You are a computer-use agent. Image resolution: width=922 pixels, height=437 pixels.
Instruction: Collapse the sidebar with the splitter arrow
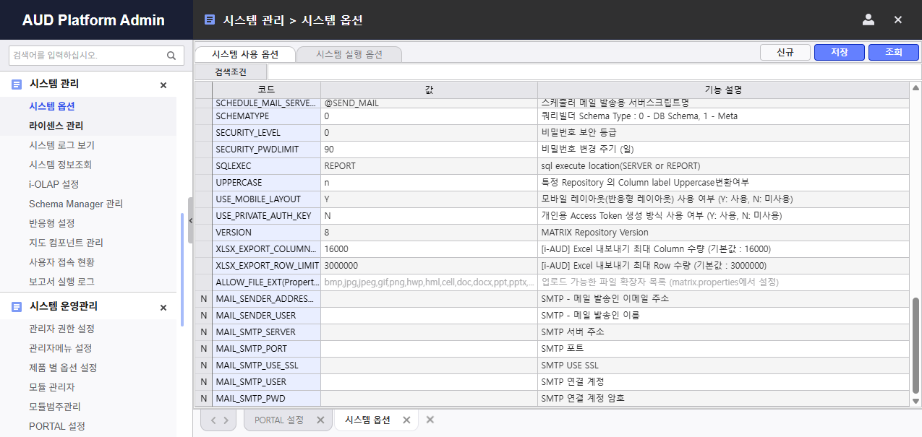190,220
